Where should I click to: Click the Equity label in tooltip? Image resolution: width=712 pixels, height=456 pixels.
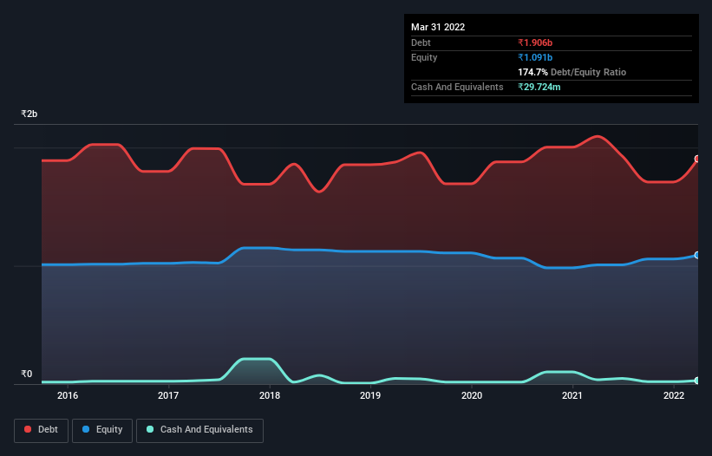[424, 57]
